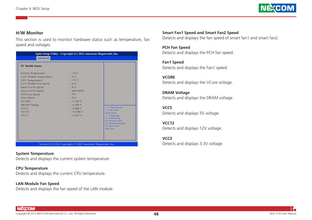Click the page number 48 in the footer
Screen dimensions: 312x220
pos(156,214)
